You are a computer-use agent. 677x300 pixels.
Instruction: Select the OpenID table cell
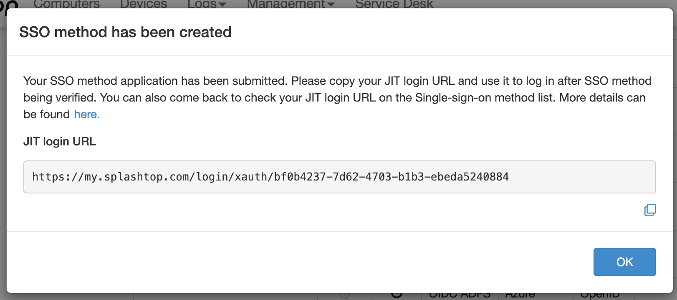tap(600, 296)
